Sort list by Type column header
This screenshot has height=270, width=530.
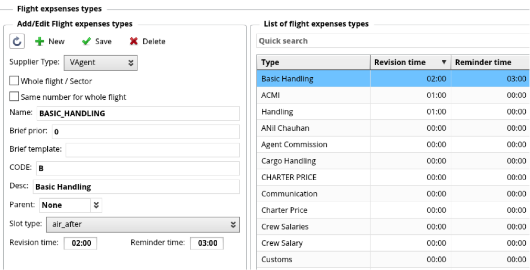pyautogui.click(x=313, y=63)
